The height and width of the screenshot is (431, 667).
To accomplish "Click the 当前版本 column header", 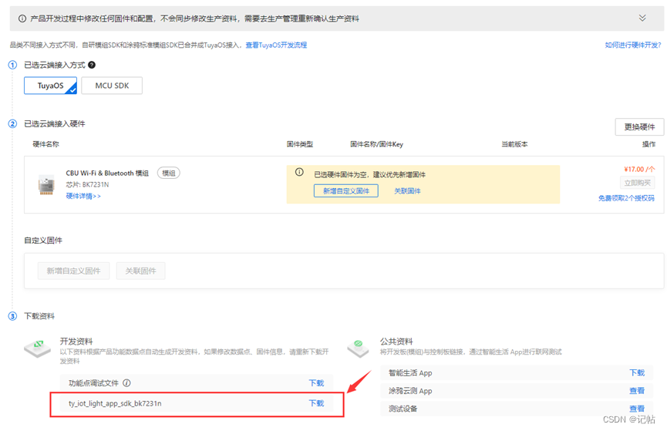I will click(514, 144).
